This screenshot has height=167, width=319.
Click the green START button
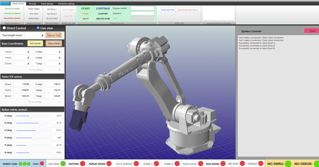point(86,8)
